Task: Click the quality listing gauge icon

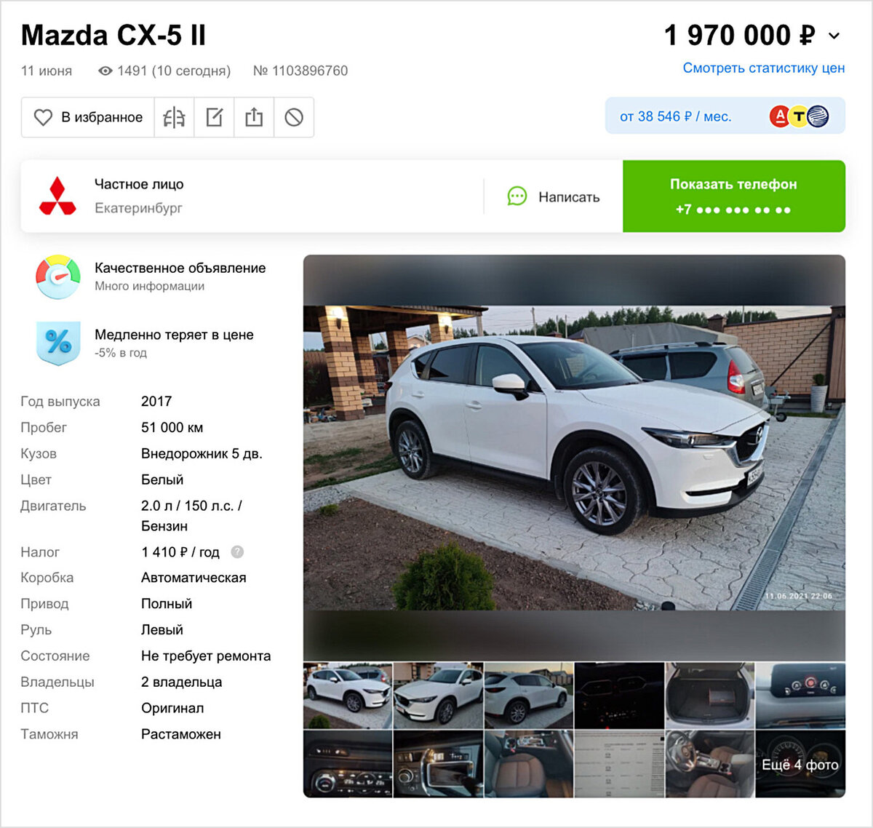Action: coord(58,276)
